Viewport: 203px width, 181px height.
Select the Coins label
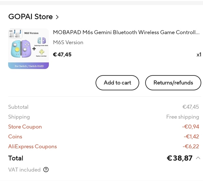pyautogui.click(x=15, y=137)
